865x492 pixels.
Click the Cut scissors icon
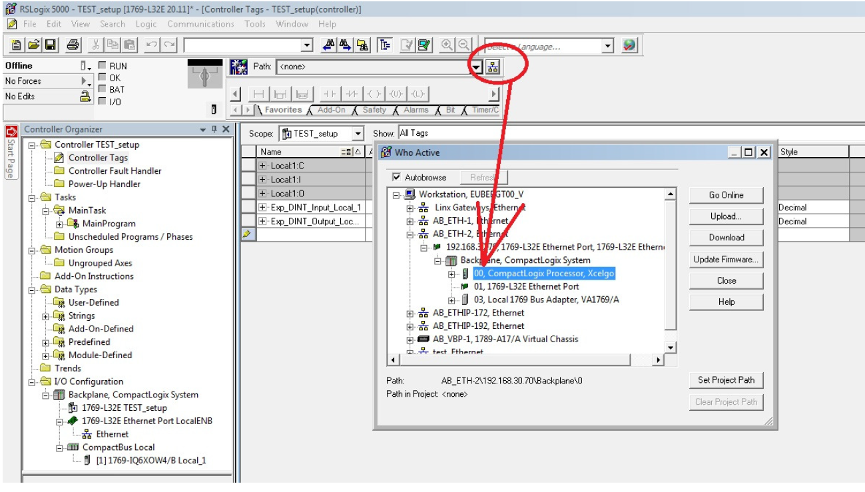coord(95,46)
